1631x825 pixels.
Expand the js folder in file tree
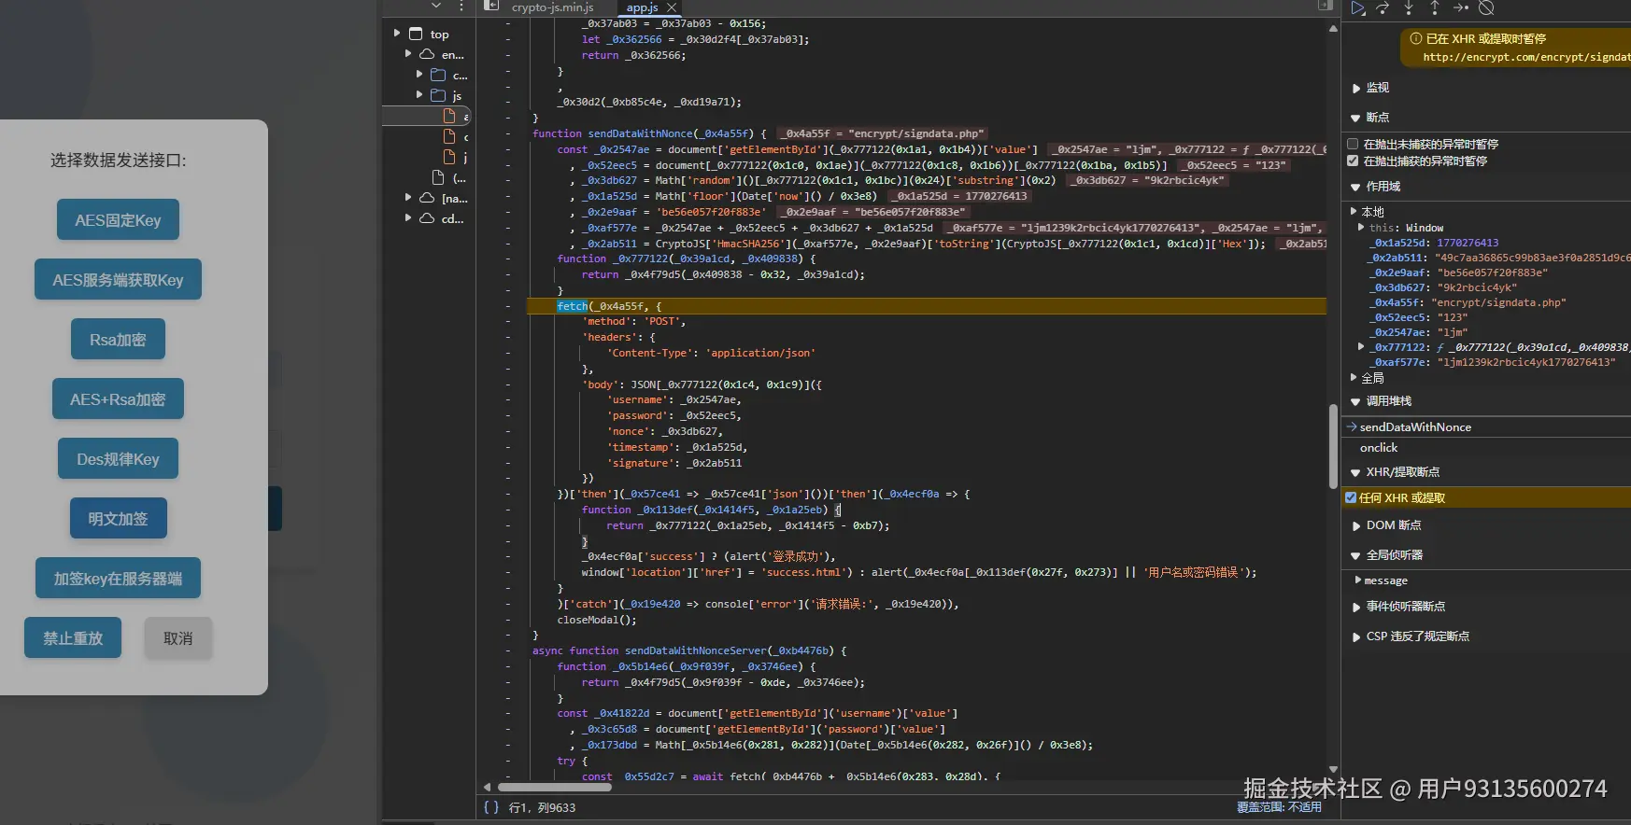419,95
